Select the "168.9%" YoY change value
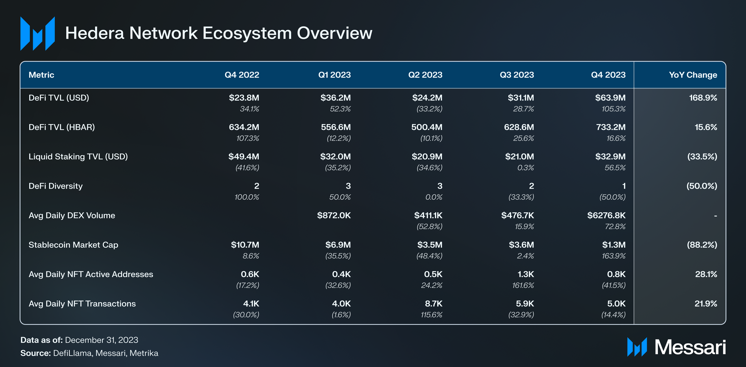The image size is (746, 367). (x=703, y=98)
